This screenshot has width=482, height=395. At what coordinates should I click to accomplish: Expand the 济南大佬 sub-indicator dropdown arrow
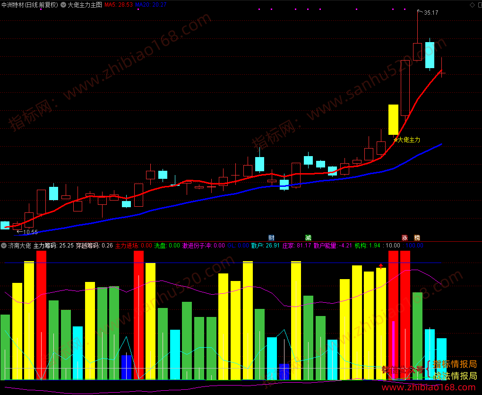click(x=4, y=246)
